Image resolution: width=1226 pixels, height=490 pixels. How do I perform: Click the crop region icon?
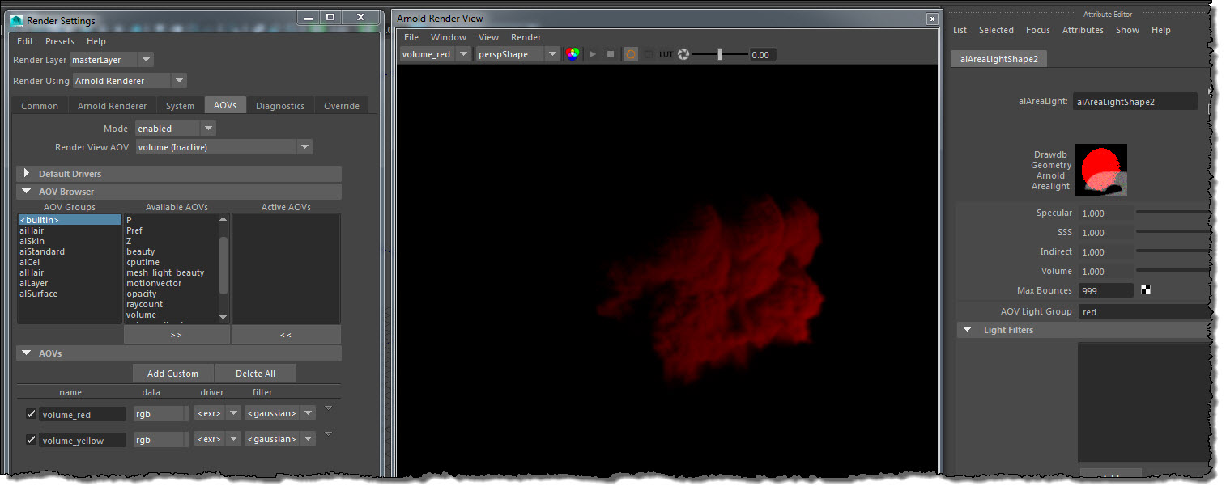pyautogui.click(x=649, y=54)
